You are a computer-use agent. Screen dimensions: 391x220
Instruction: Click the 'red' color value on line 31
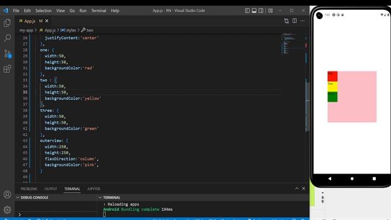tap(88, 68)
